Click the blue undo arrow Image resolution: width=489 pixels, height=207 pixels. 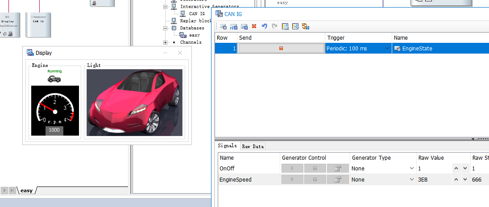(265, 26)
